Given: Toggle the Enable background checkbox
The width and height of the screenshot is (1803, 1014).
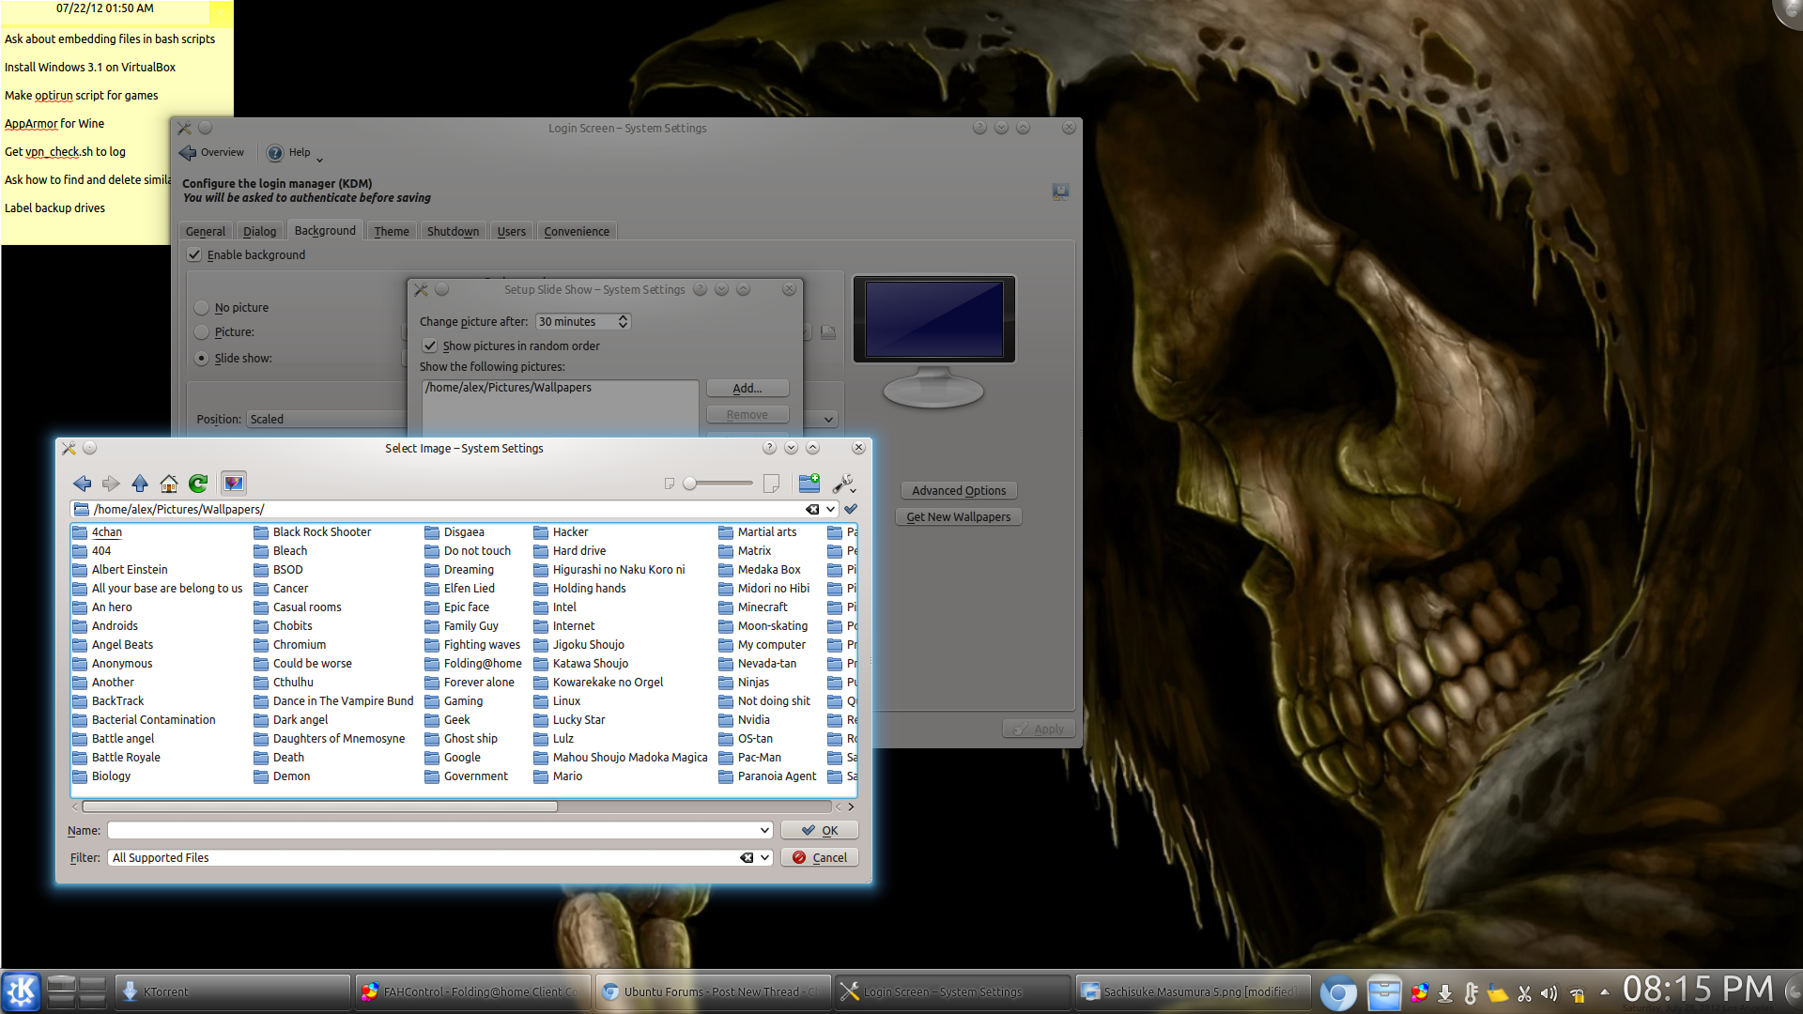Looking at the screenshot, I should click(x=194, y=254).
